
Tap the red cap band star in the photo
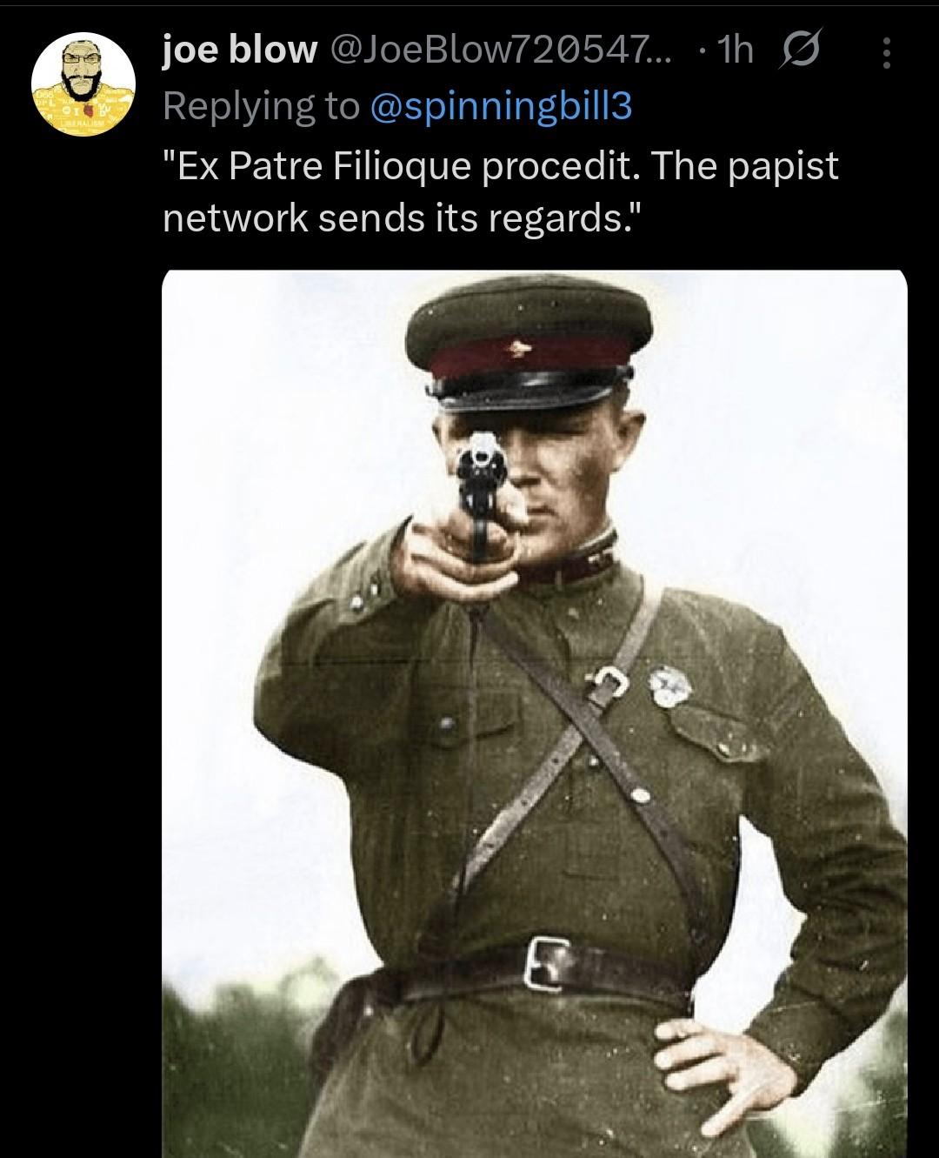519,350
